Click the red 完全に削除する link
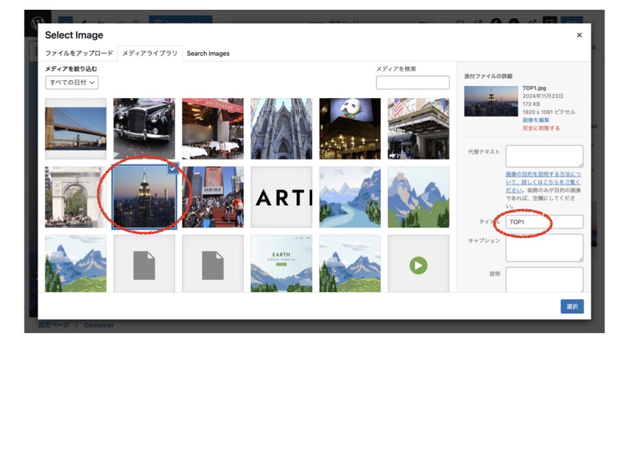629x471 pixels. click(x=541, y=128)
